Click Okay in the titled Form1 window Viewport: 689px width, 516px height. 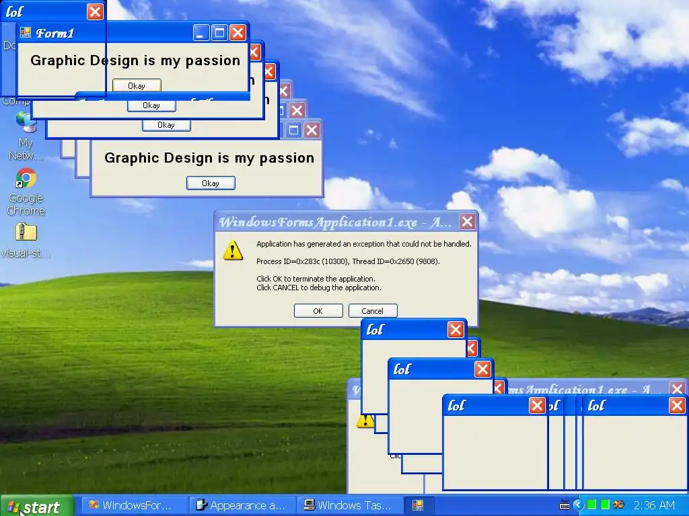(x=137, y=85)
